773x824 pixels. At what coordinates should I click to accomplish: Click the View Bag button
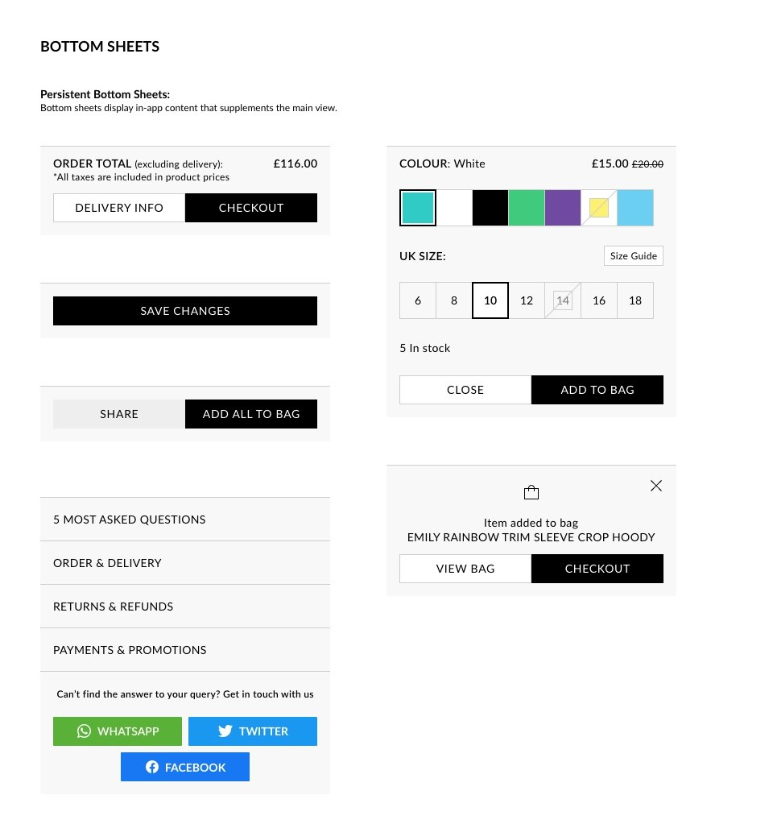tap(465, 569)
